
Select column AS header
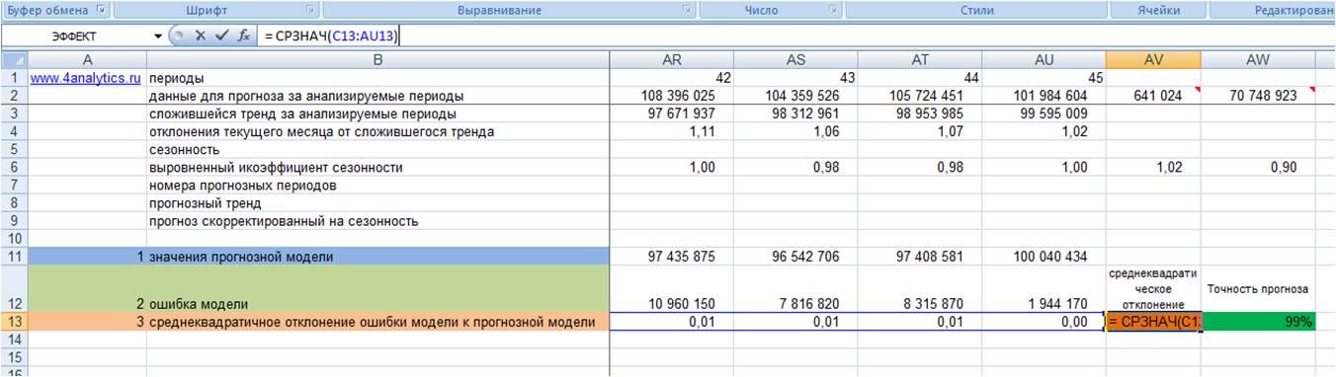[796, 60]
